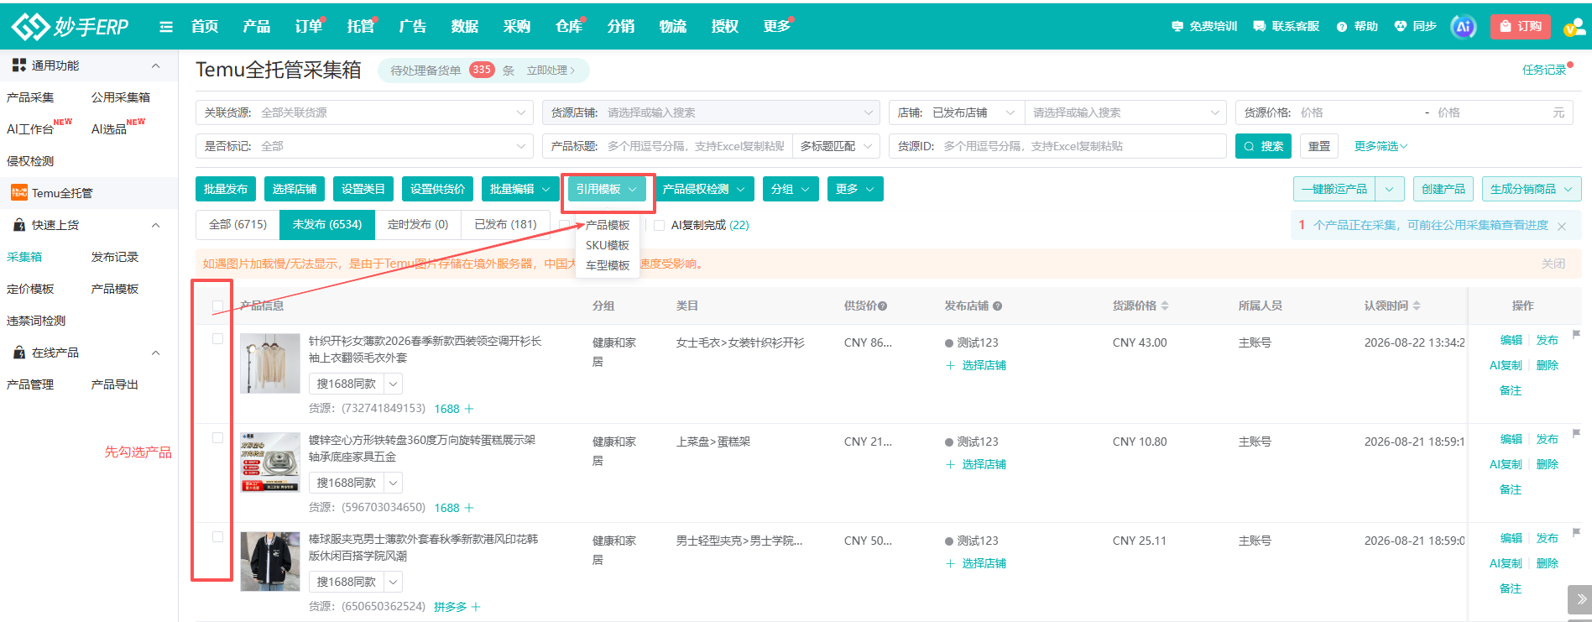Screen dimensions: 1592x622
Task: Click the 立即处理 link for pending orders
Action: coord(551,71)
